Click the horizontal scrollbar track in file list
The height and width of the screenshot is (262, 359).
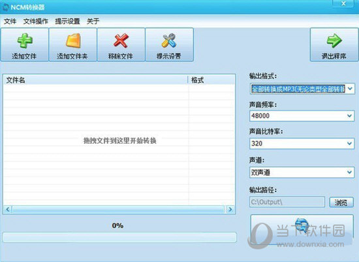pos(119,209)
